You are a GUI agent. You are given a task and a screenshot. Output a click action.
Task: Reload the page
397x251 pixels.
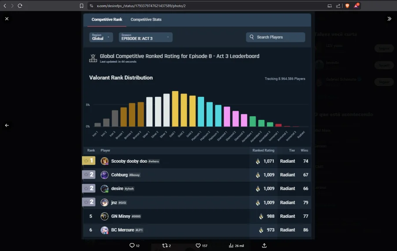click(x=20, y=6)
